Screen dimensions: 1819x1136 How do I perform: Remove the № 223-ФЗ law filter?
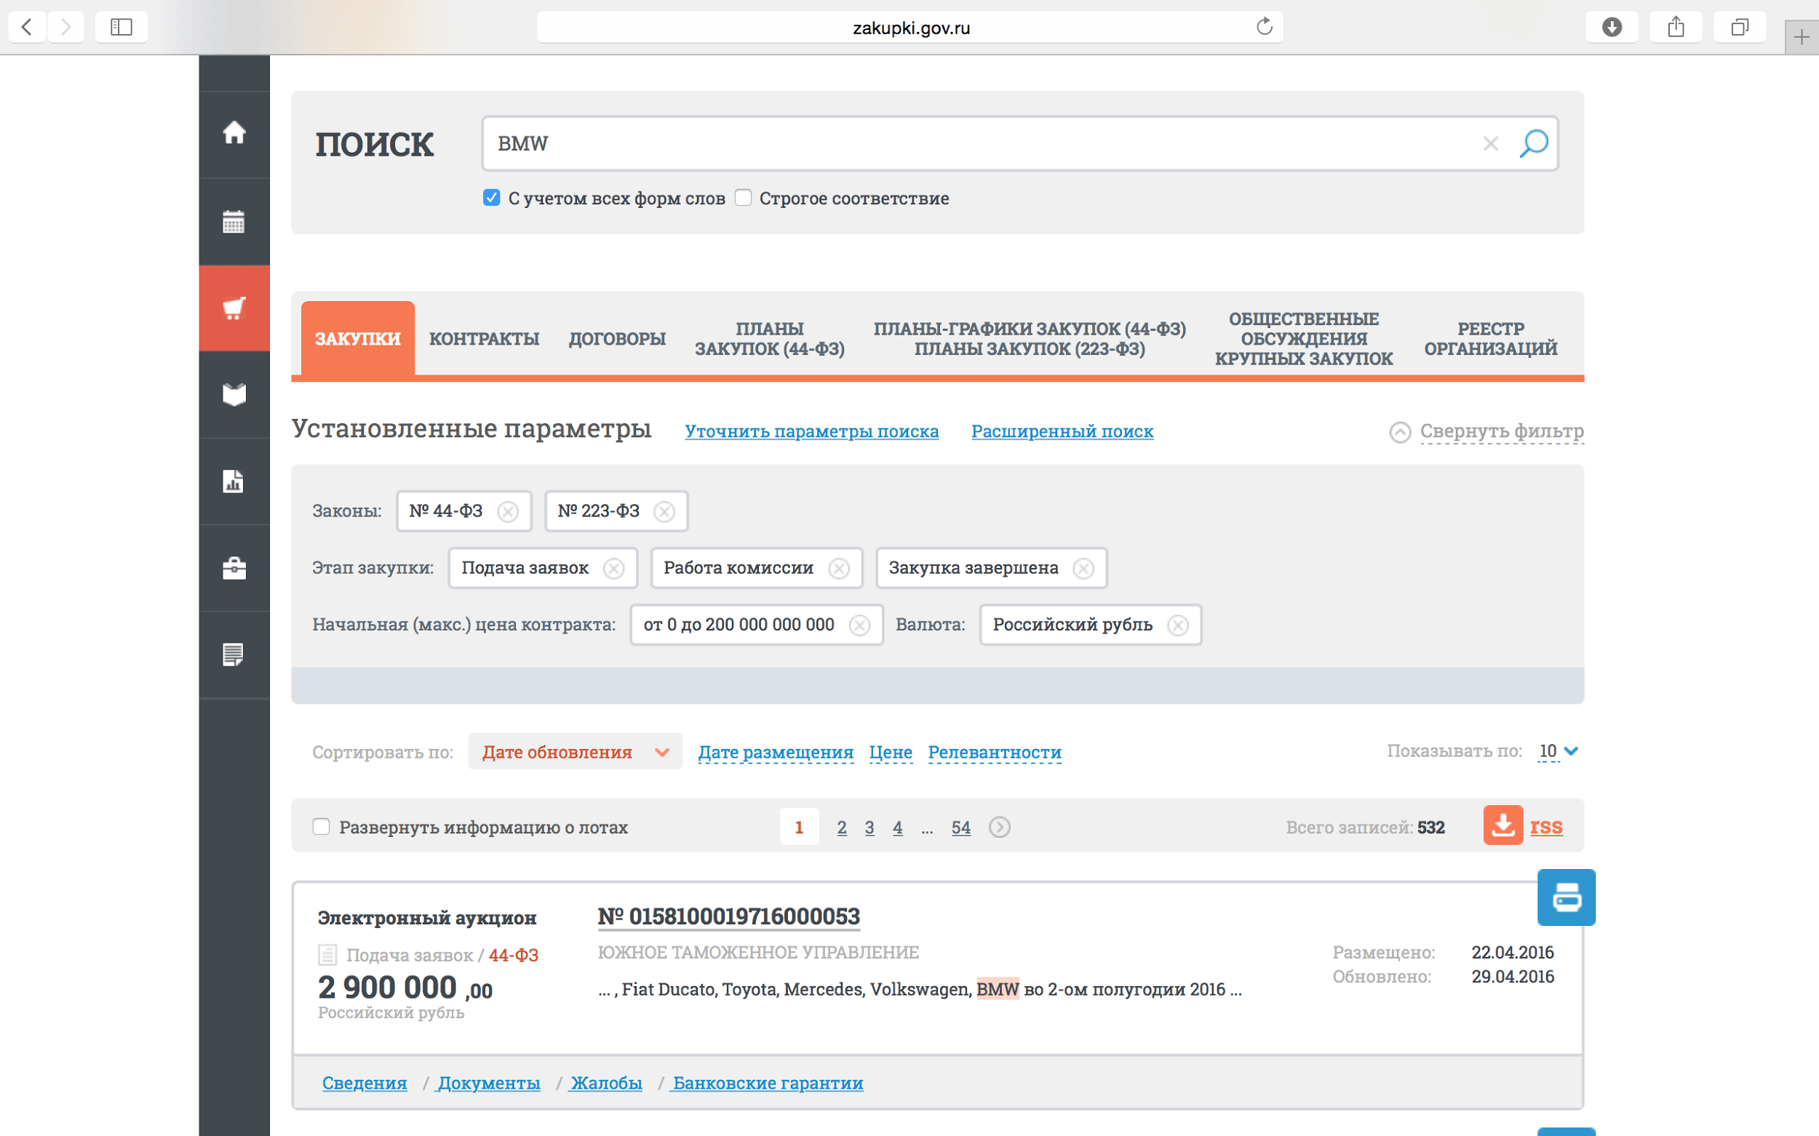click(x=664, y=512)
